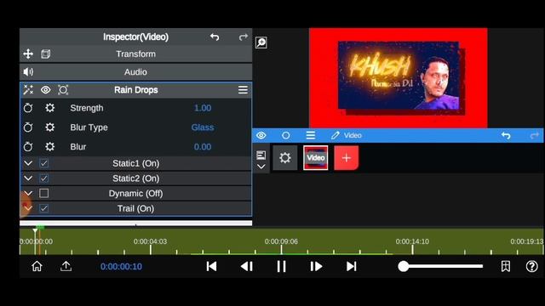Screen dimensions: 545x306
Task: Click the Strength keyframe stopwatch icon
Action: pyautogui.click(x=28, y=108)
